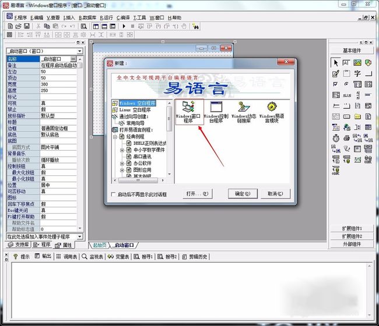Select the ODBC database component icon
The image size is (379, 326).
coord(368,160)
